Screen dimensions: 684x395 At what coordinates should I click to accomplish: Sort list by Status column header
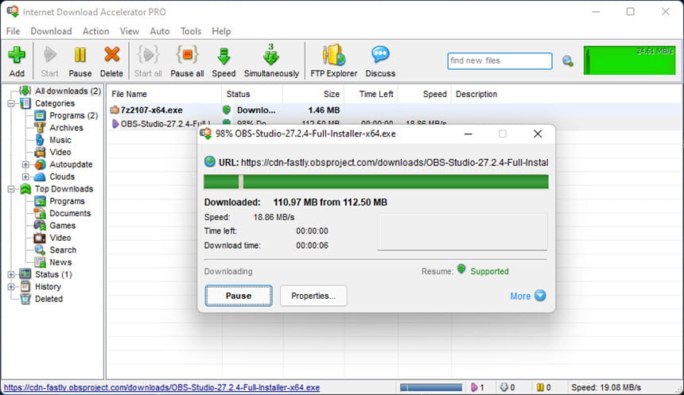pos(252,94)
